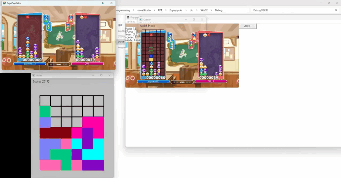
Task: Expand the chevron after Win32 in the path
Action: (x=211, y=10)
